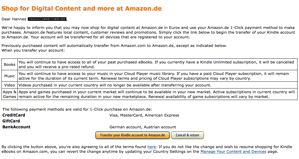Open the terms link labeled "here"
Image resolution: width=299 pixels, height=159 pixels.
point(152,147)
